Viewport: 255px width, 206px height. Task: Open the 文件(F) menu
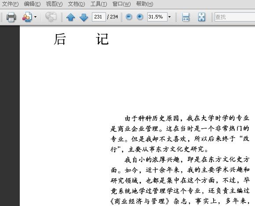10,4
